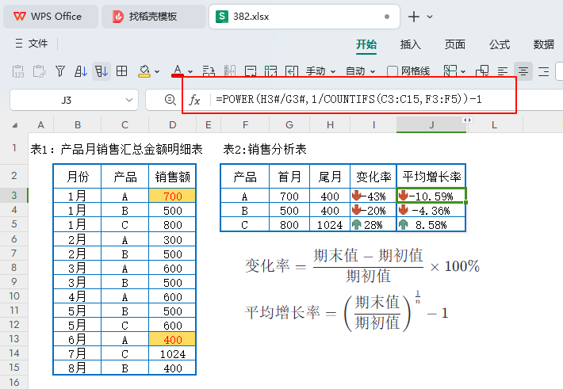Switch to the 插入 tab
Screen dimensions: 563x389
[x=411, y=44]
